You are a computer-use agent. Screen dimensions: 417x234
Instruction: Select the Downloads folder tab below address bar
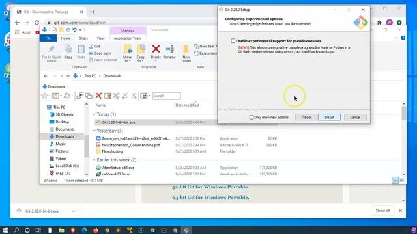(53, 86)
